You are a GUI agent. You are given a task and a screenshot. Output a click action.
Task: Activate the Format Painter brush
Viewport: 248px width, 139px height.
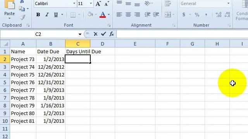(22, 17)
